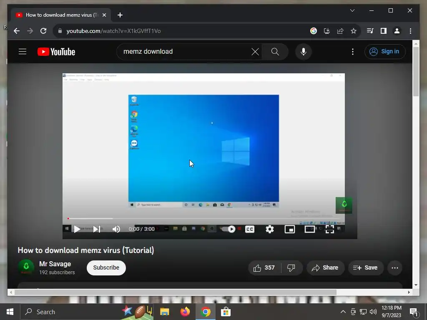Clear the 'memz download' search text
The image size is (427, 320).
coord(255,51)
